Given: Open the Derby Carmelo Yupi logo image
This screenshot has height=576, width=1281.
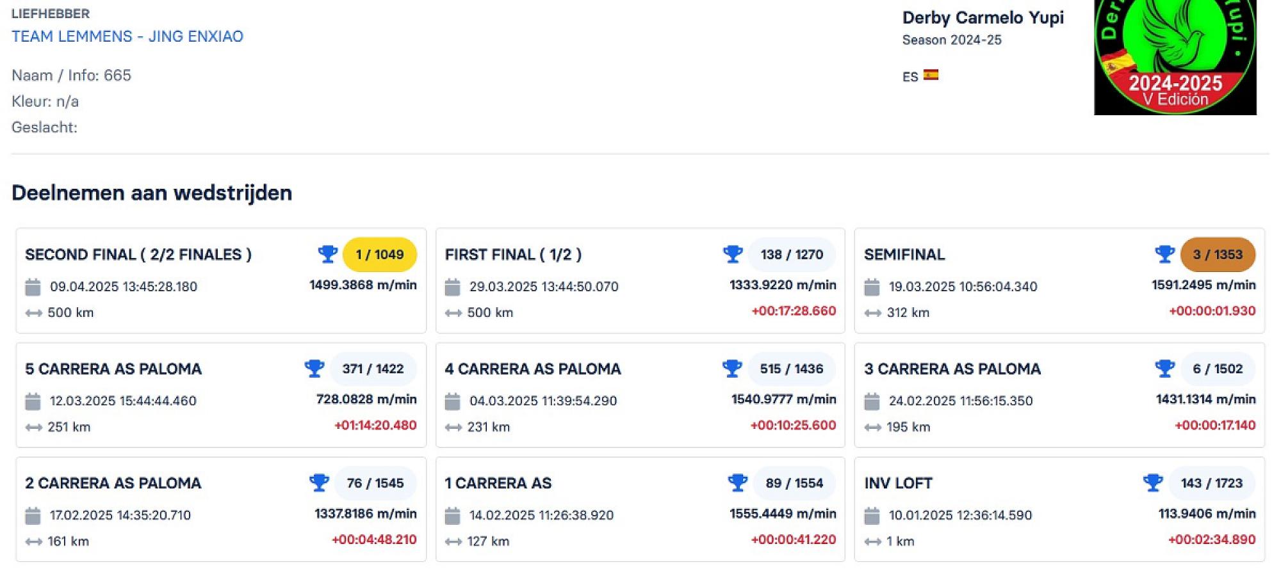Looking at the screenshot, I should click(1175, 58).
